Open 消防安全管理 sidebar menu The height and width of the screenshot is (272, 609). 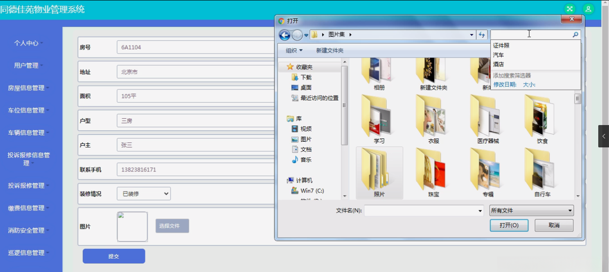[x=29, y=230]
